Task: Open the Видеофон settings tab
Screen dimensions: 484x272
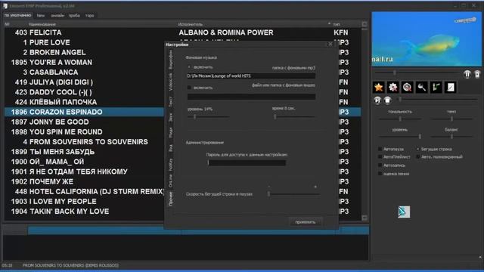Action: (x=170, y=60)
